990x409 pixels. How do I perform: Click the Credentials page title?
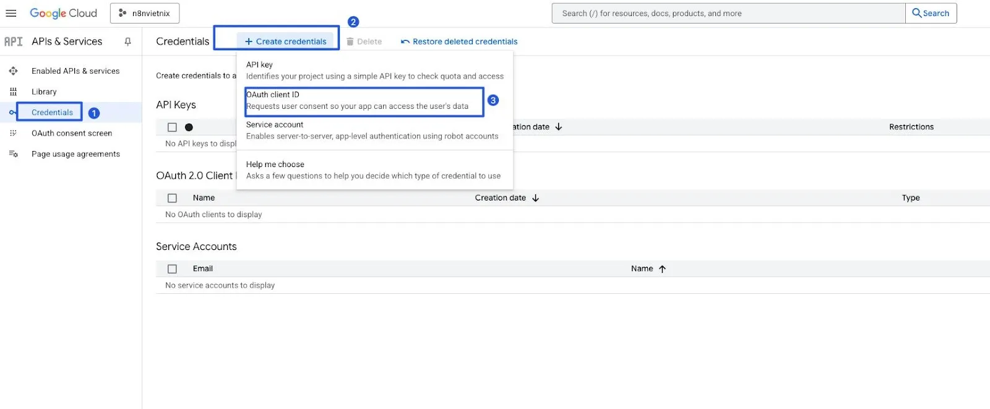[183, 41]
